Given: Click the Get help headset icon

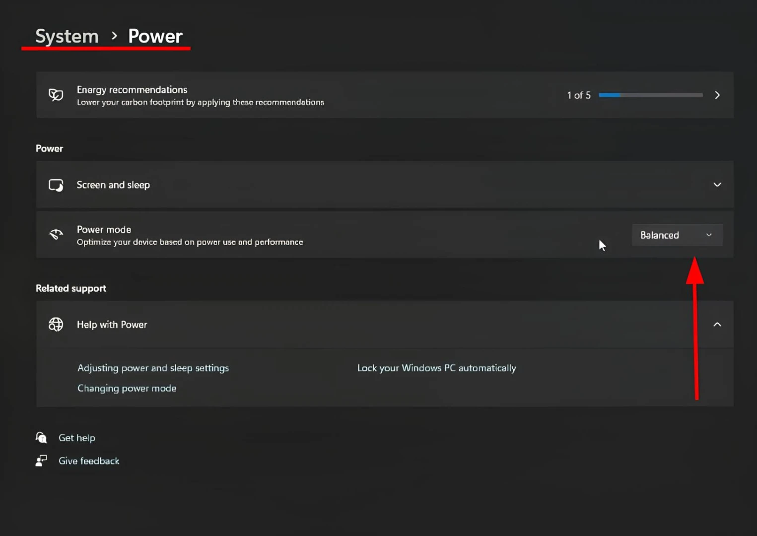Looking at the screenshot, I should 41,438.
